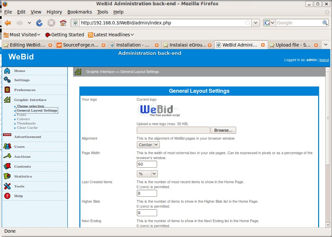The width and height of the screenshot is (332, 237).
Task: Open the browser Help menu
Action: (118, 12)
